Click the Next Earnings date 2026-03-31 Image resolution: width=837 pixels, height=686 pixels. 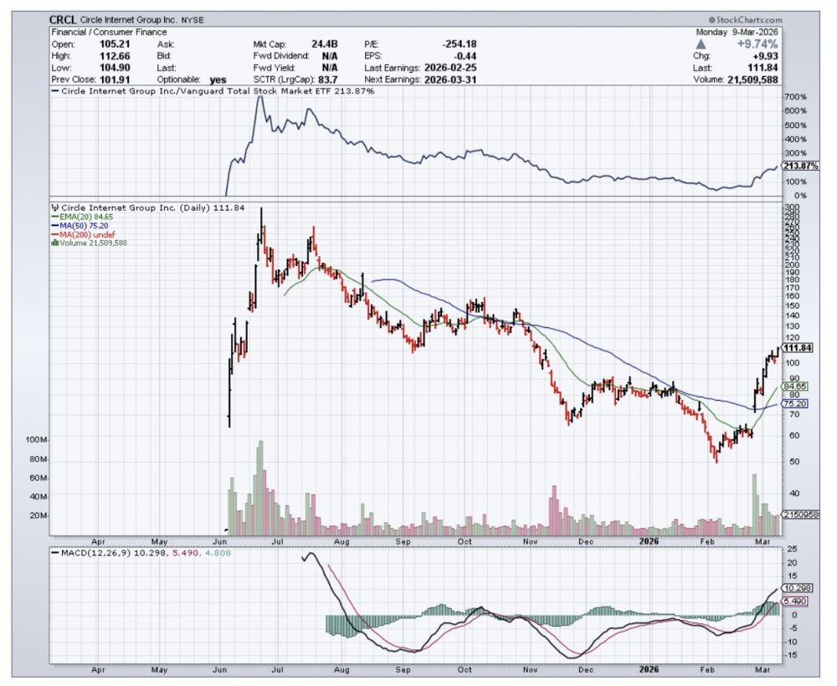tap(449, 79)
